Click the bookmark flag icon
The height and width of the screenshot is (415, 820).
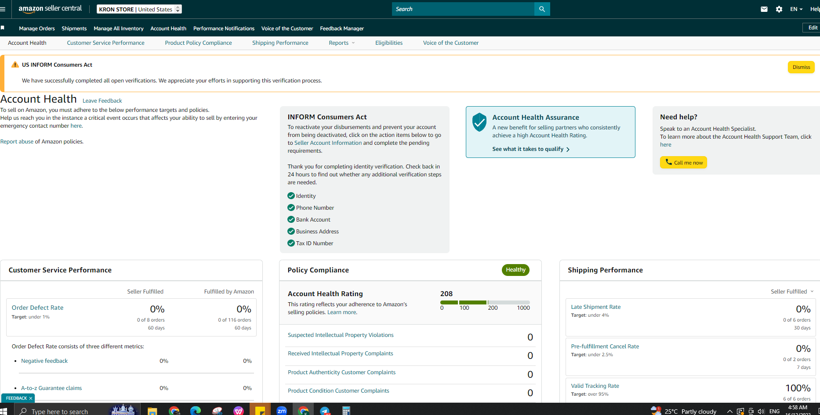coord(3,28)
